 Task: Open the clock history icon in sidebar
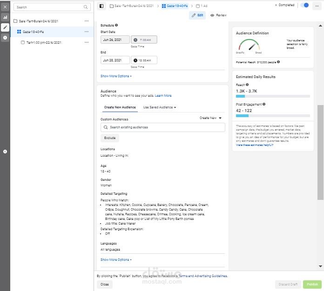tap(5, 38)
